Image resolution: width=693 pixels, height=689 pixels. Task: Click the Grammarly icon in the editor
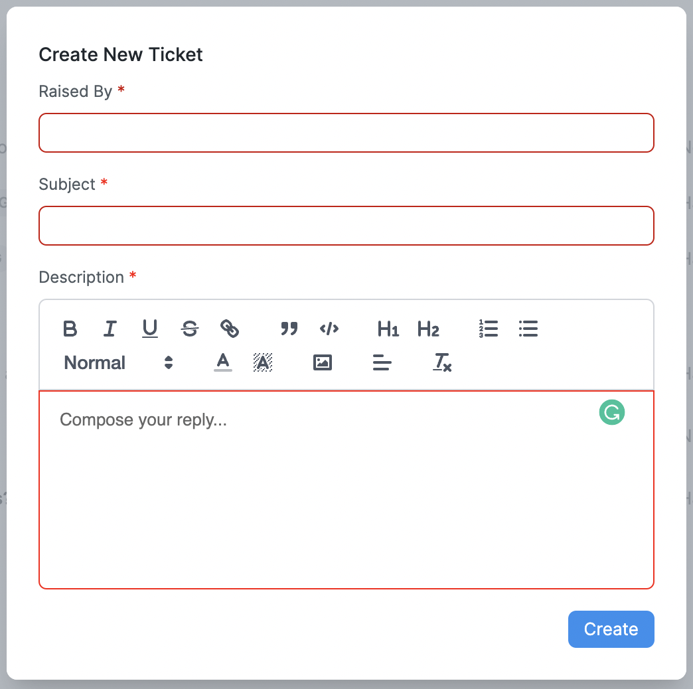pos(611,412)
